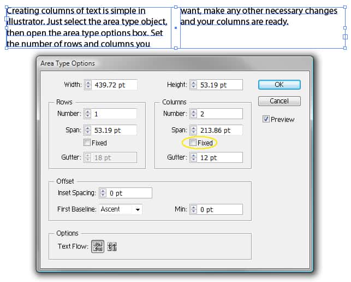Viewport: 351px width, 282px height.
Task: Click the Min value stepper
Action: (194, 210)
